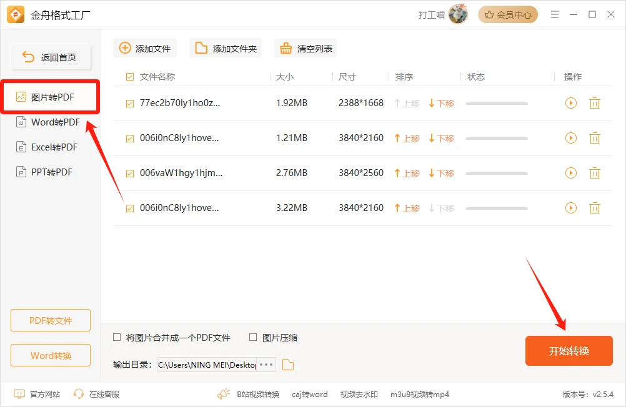The height and width of the screenshot is (407, 626).
Task: Enable the 图片压缩 checkbox
Action: click(253, 337)
